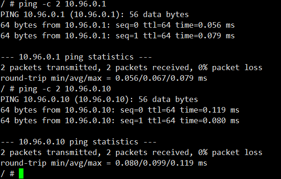Click the 'time=0.079 ms' value
The width and height of the screenshot is (281, 179).
click(205, 36)
